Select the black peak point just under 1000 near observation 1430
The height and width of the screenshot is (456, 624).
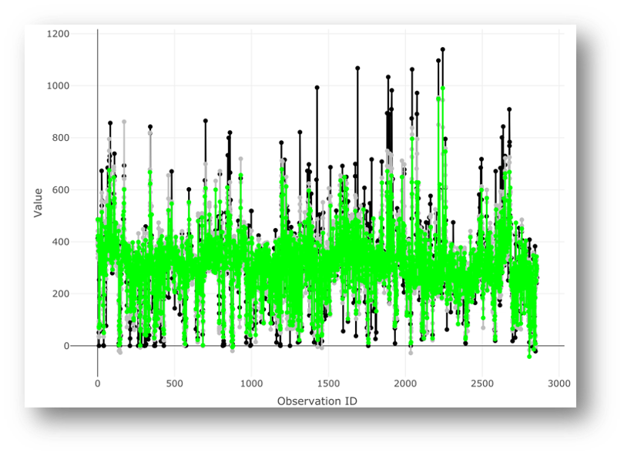tap(317, 88)
